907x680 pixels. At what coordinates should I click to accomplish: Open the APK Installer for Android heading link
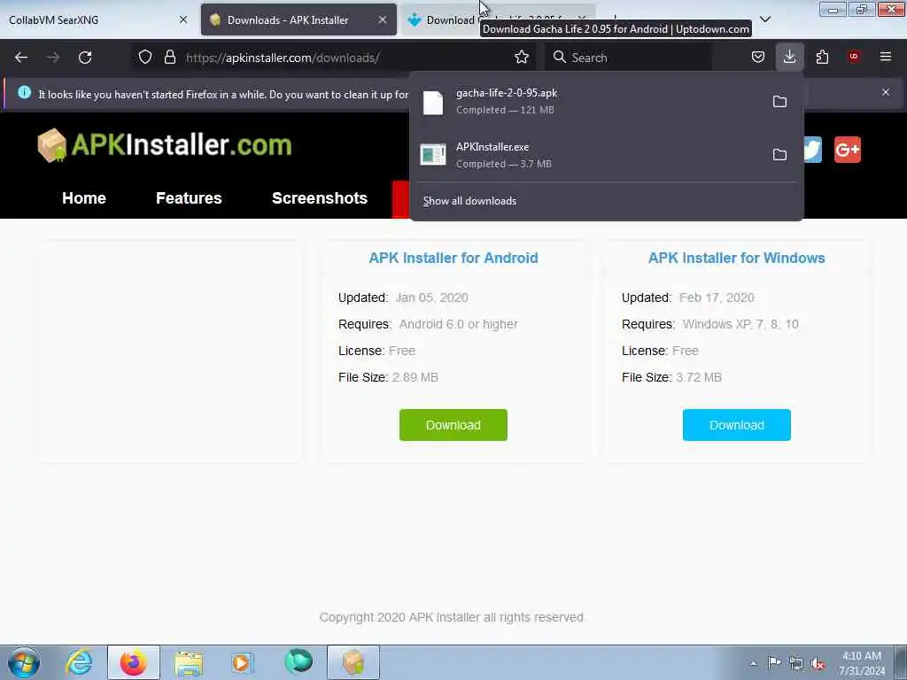(x=453, y=258)
